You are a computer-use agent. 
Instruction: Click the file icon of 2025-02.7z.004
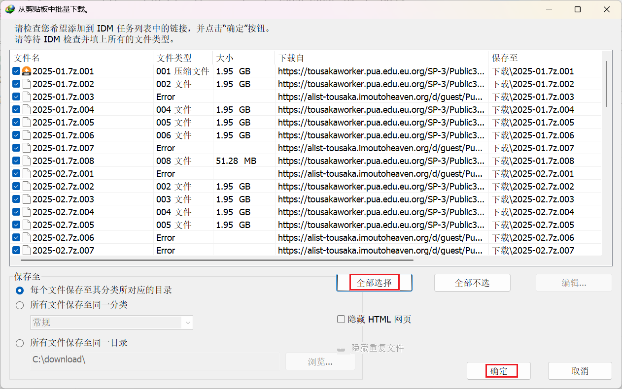27,212
